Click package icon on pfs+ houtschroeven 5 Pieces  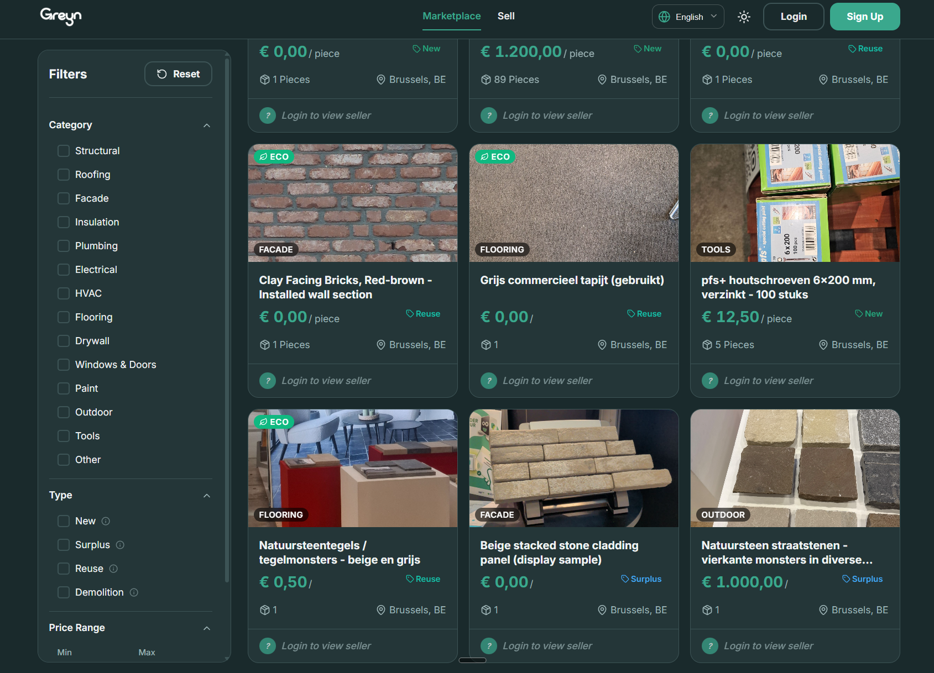pyautogui.click(x=707, y=345)
